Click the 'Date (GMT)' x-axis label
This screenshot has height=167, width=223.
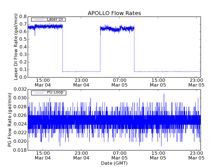[114, 163]
